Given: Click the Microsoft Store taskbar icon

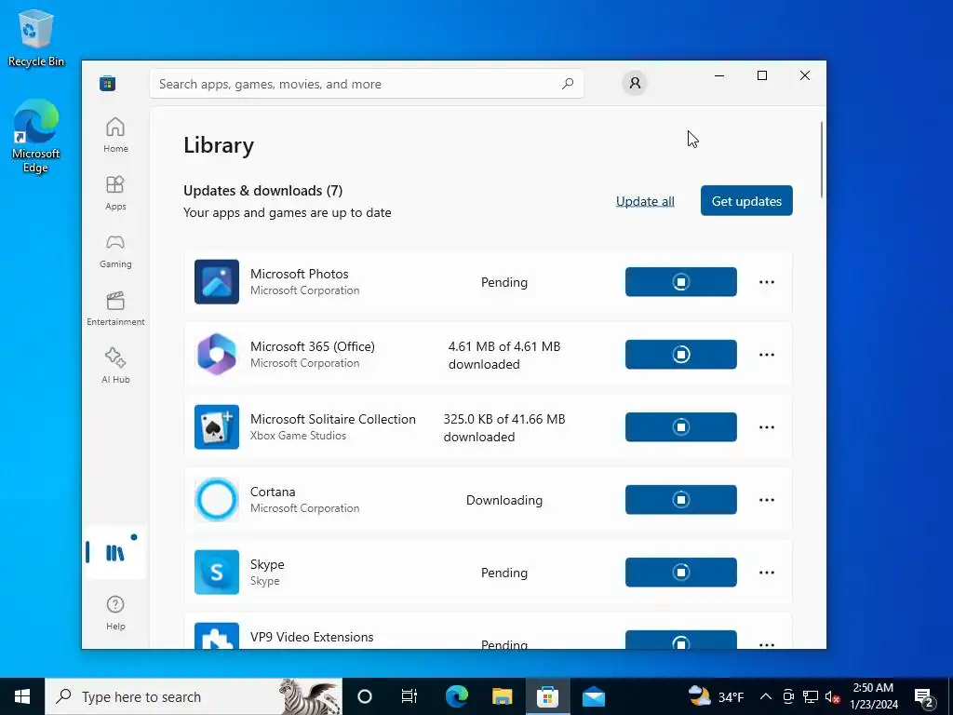Looking at the screenshot, I should pyautogui.click(x=547, y=696).
